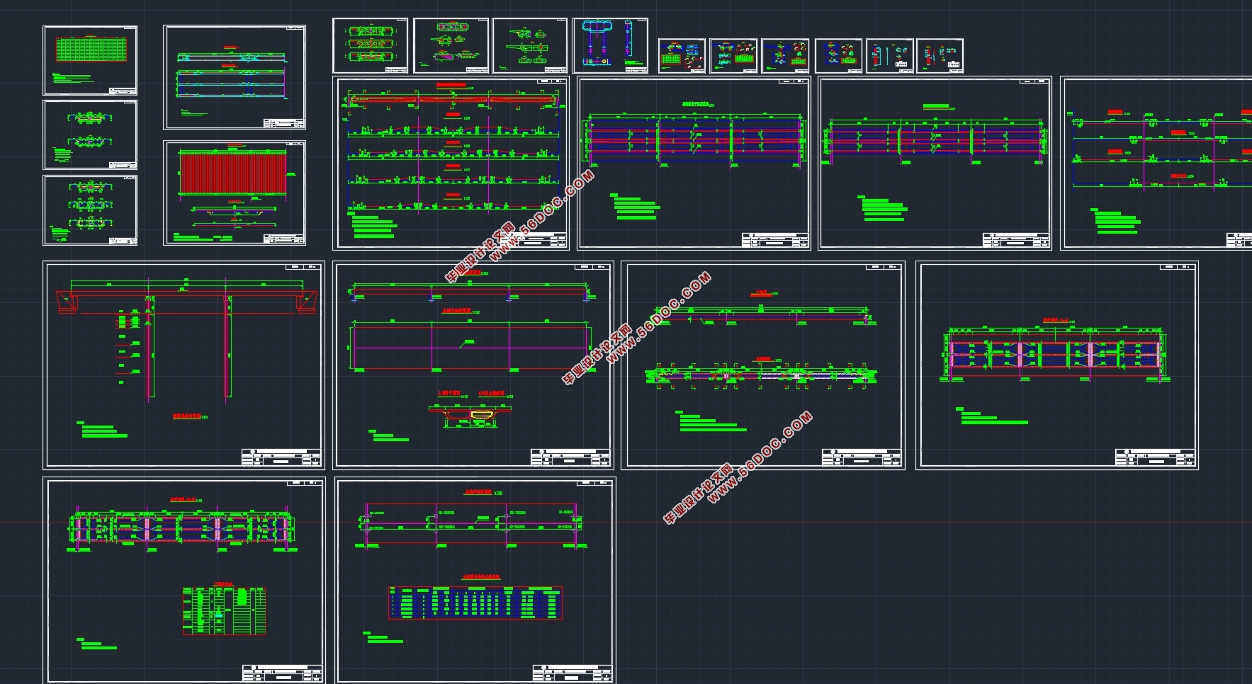Click the yellow box-girder cross-section detail
The image size is (1252, 684).
tap(483, 414)
